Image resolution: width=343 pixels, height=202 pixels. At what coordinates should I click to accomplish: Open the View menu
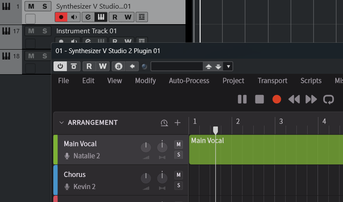(x=115, y=81)
